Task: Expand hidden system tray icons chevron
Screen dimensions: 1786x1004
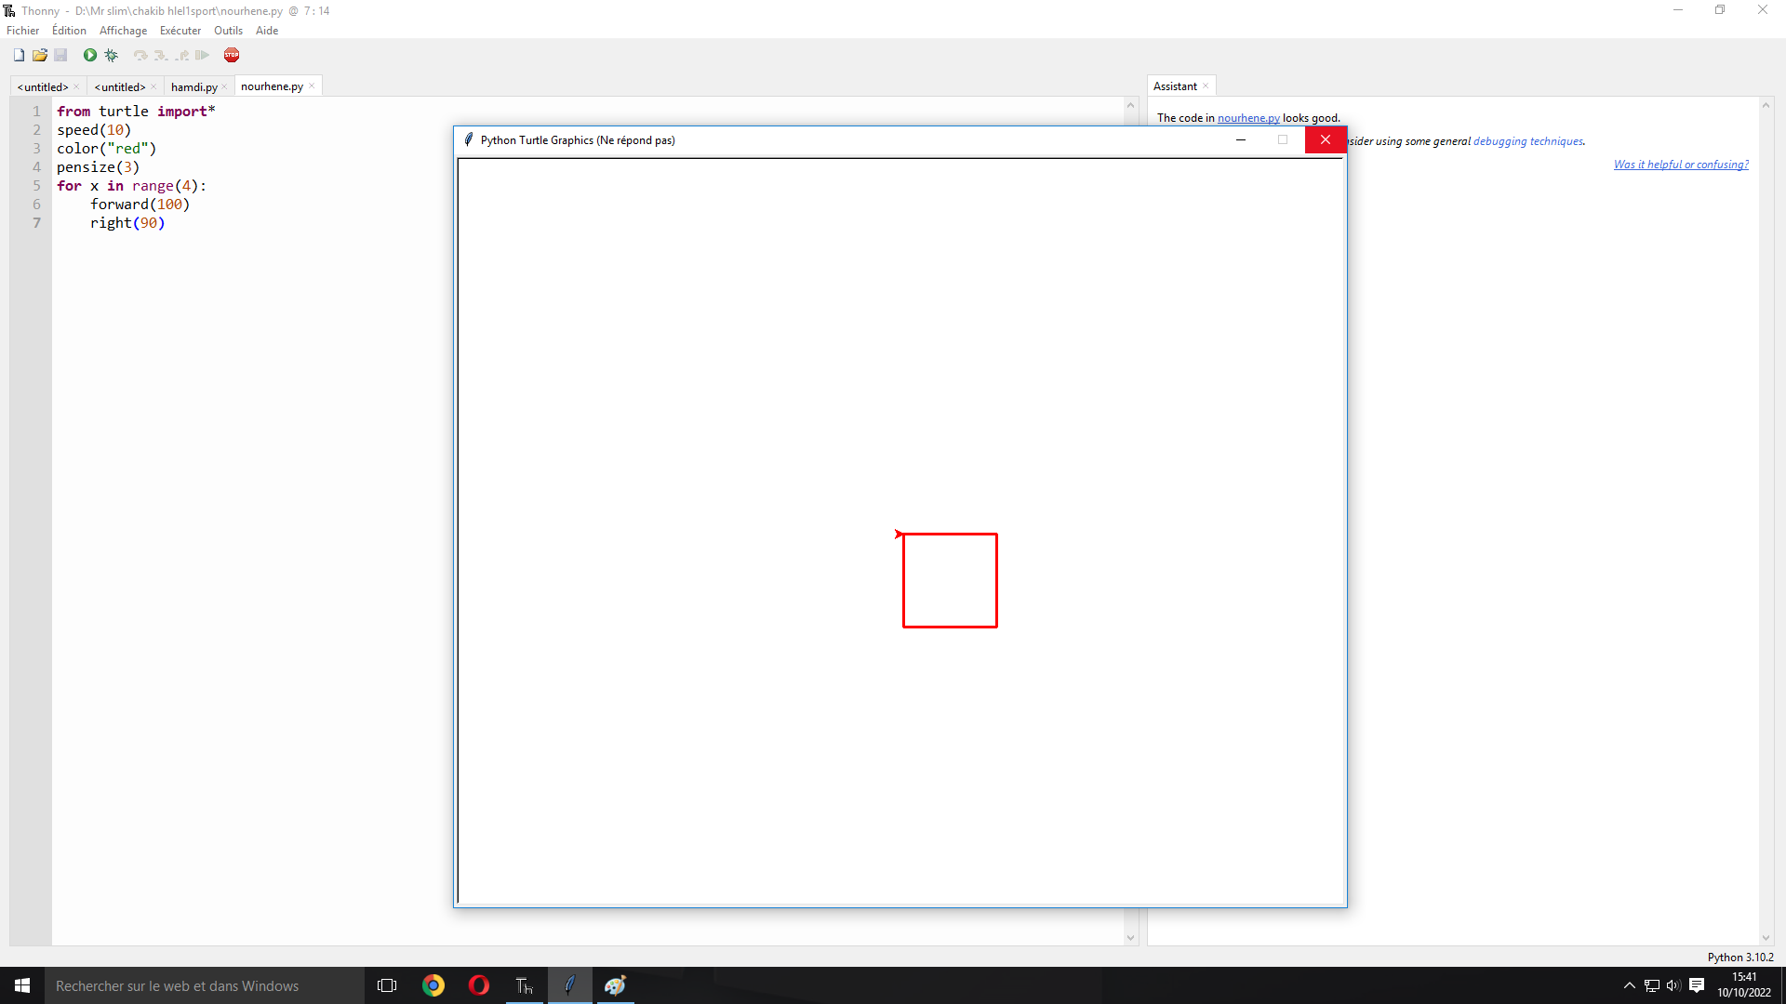Action: click(x=1629, y=985)
